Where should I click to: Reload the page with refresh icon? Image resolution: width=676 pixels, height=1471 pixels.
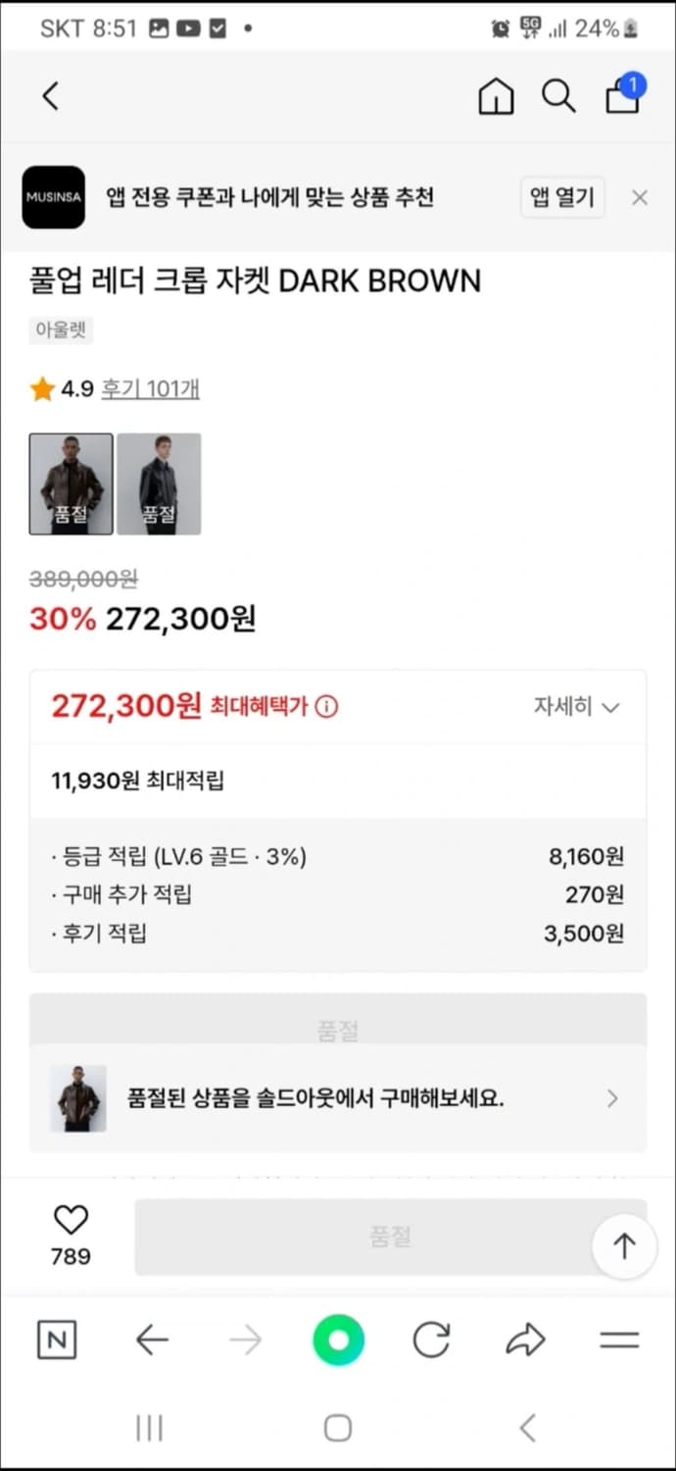pyautogui.click(x=431, y=1340)
